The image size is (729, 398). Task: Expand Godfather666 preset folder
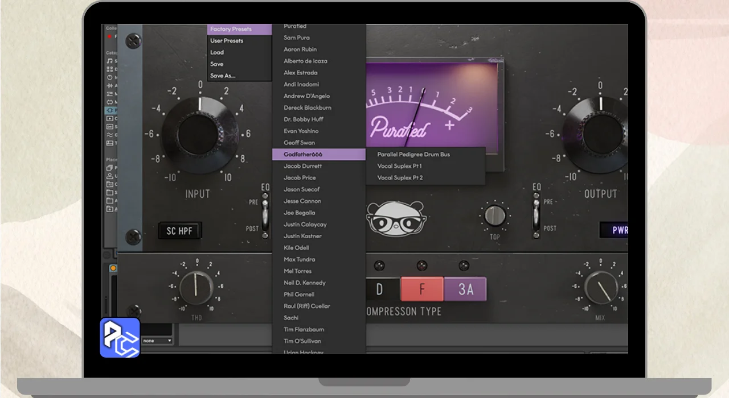[318, 154]
